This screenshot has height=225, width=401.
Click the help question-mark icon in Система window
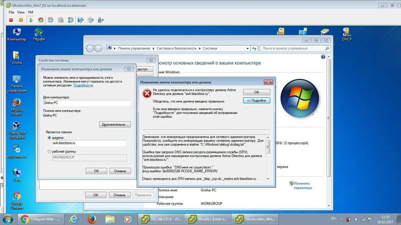coord(323,57)
